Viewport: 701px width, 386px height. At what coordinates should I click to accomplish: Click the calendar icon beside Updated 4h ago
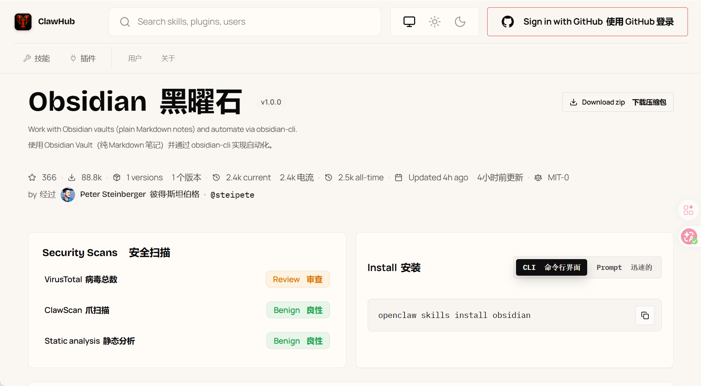tap(399, 178)
